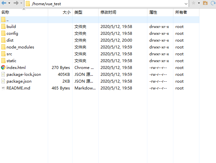
Task: Click the 465 Bytes size value
Action: [x=61, y=88]
